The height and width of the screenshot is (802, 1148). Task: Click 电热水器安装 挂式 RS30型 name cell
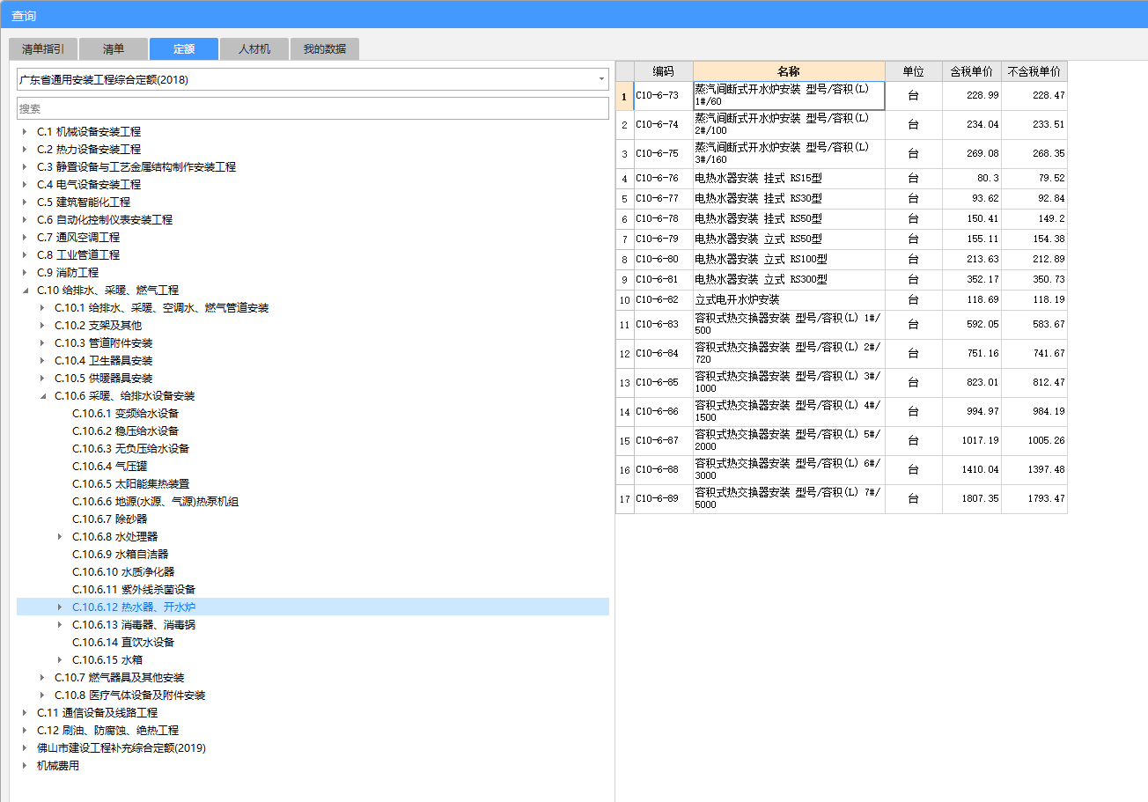pyautogui.click(x=789, y=199)
